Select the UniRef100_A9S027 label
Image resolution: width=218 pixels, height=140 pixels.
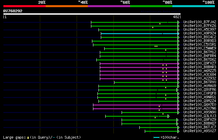(x=200, y=131)
